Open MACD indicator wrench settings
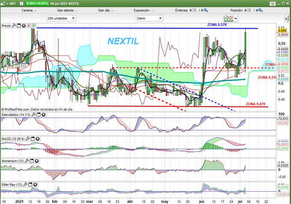This screenshot has height=204, width=291. coord(28,139)
